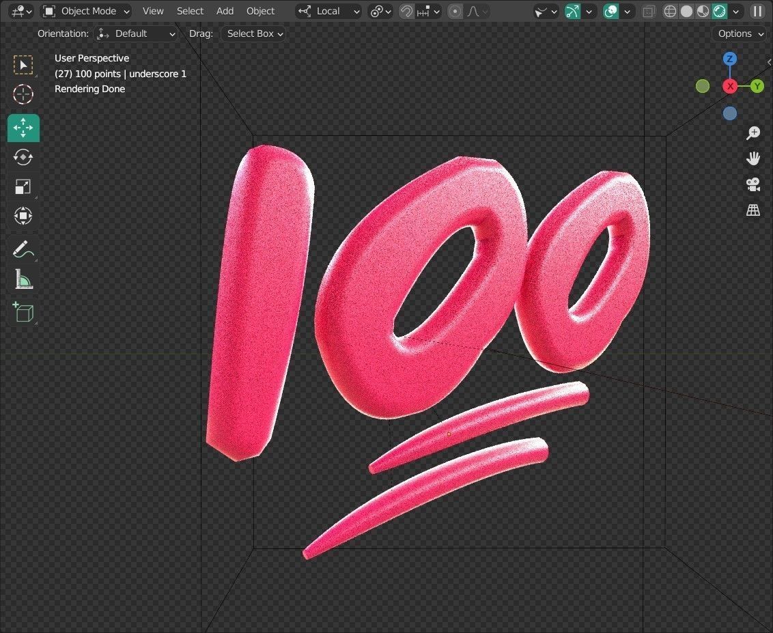
Task: Switch perspective/orthographic with grid icon
Action: pyautogui.click(x=753, y=210)
